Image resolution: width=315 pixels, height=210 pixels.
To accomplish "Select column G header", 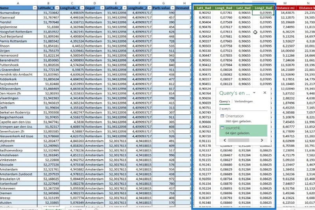I will 163,3.
